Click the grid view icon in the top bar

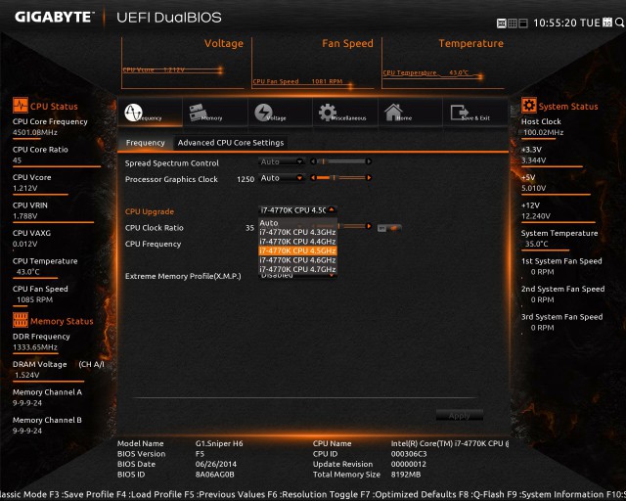(513, 23)
